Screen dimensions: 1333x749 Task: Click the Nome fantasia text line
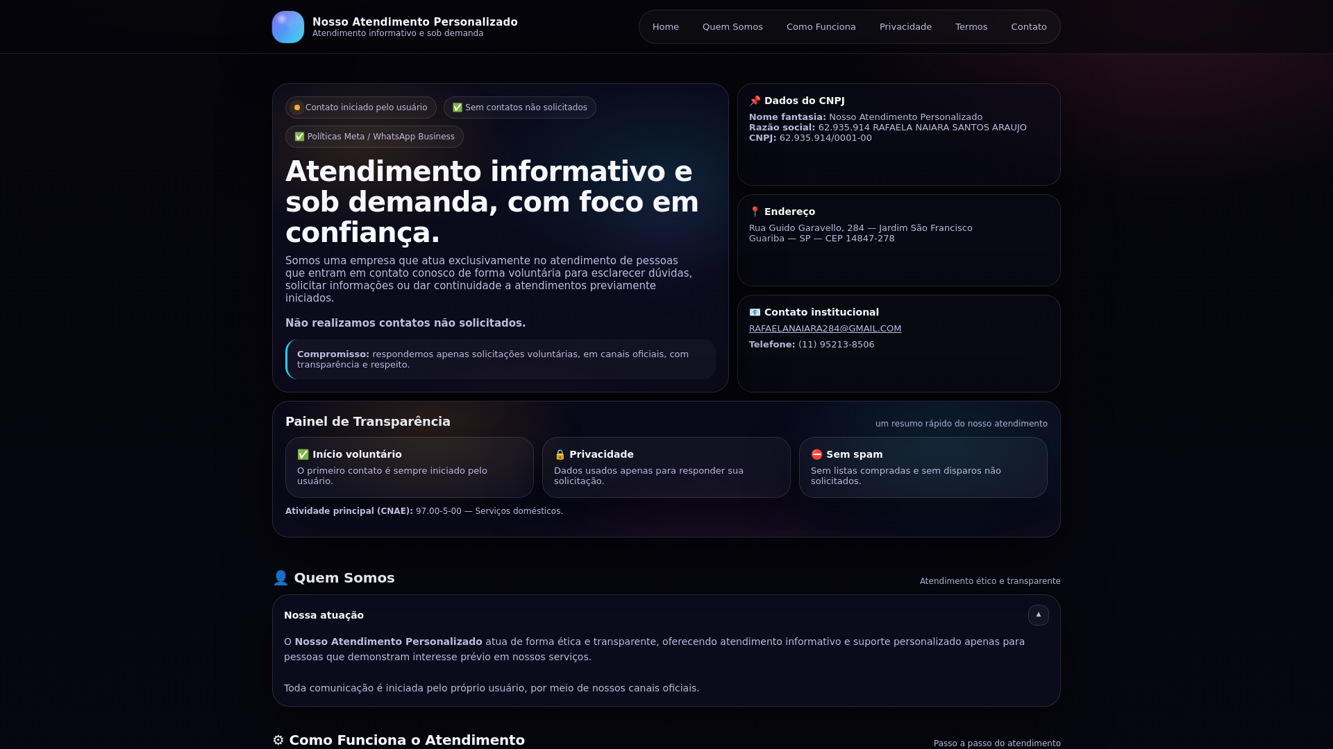pos(865,117)
